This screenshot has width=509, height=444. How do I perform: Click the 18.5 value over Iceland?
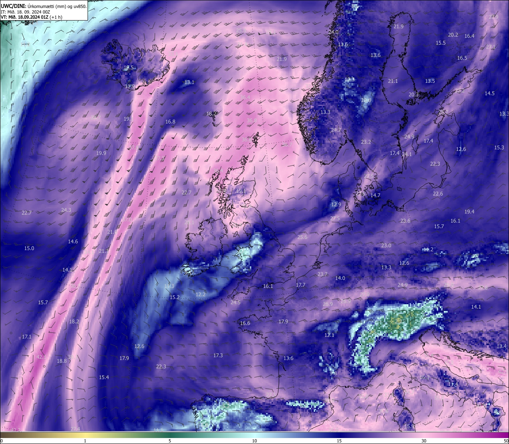coord(128,68)
